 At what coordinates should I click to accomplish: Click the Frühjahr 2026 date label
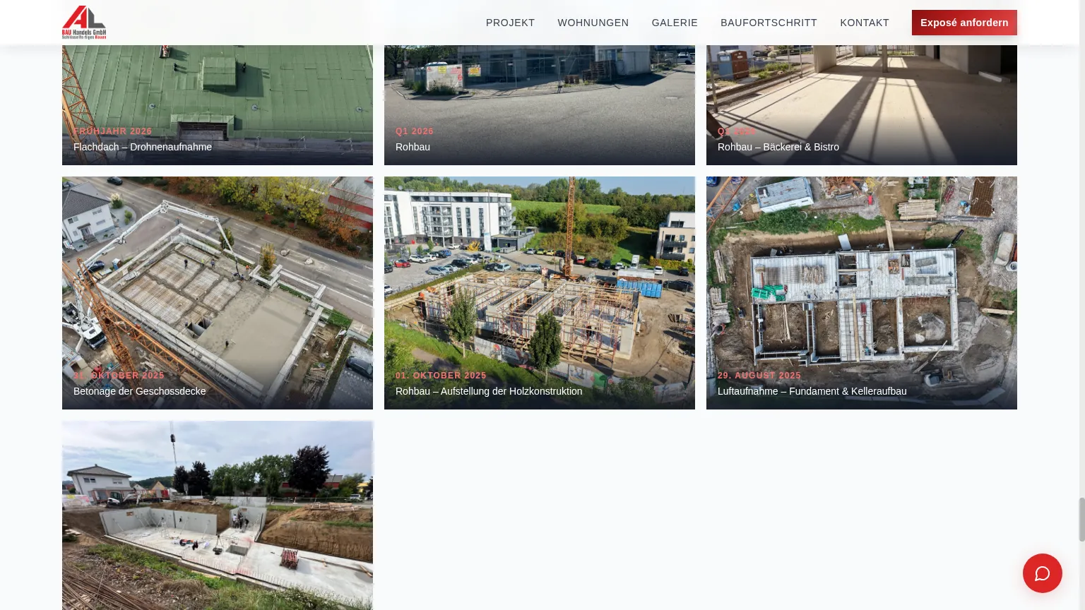coord(112,131)
